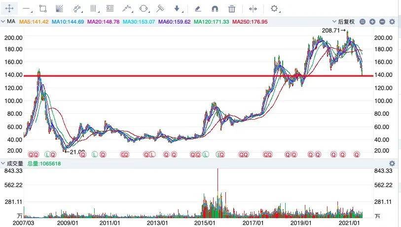Click the minus zoom-out round icon
The height and width of the screenshot is (227, 401).
pos(382,22)
